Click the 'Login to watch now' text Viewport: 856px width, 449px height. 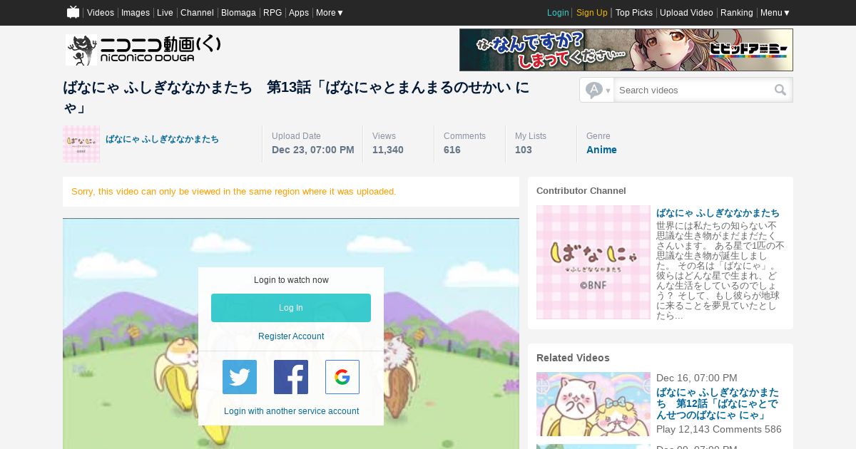[x=291, y=280]
